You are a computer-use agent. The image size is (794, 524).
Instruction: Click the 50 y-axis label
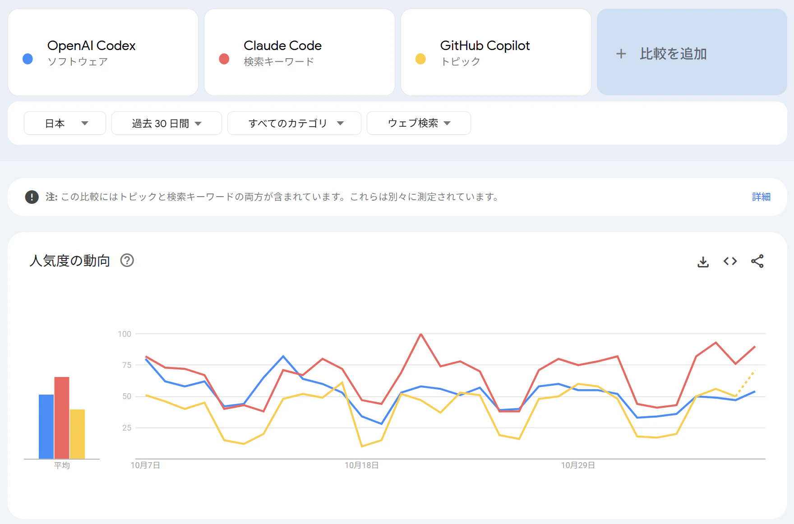pyautogui.click(x=127, y=396)
